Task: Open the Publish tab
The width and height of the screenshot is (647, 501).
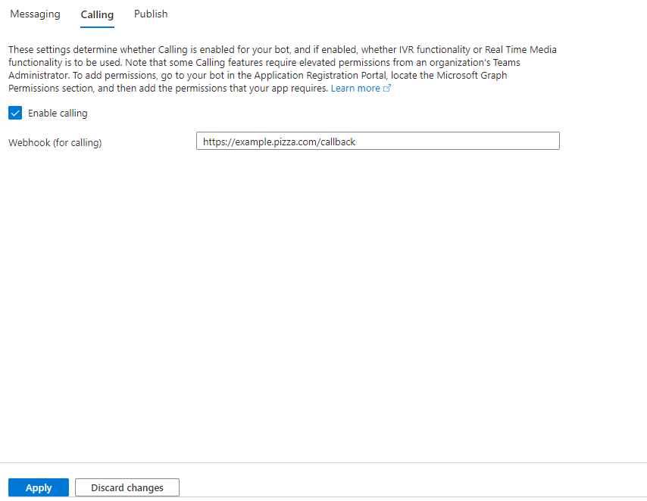Action: click(x=151, y=14)
